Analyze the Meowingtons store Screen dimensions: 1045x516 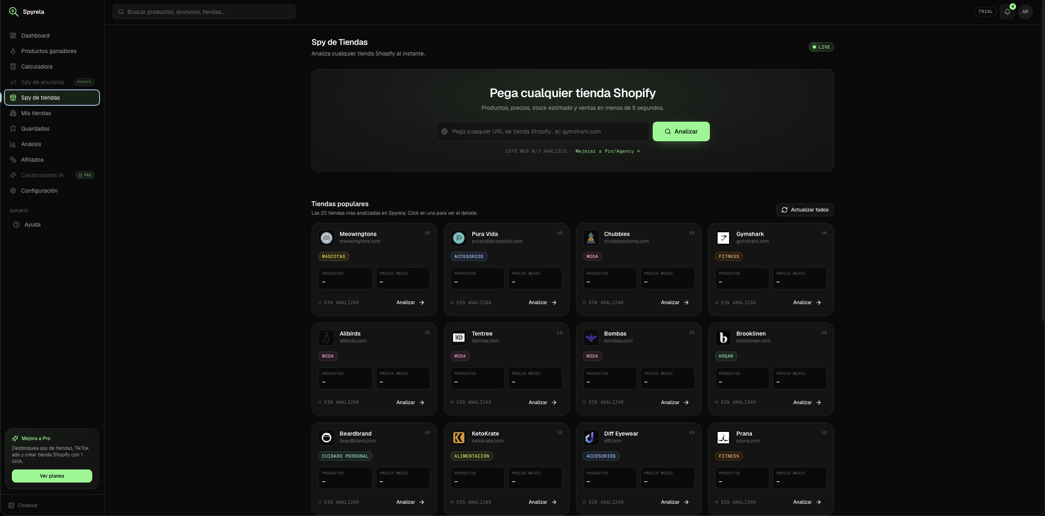(411, 302)
